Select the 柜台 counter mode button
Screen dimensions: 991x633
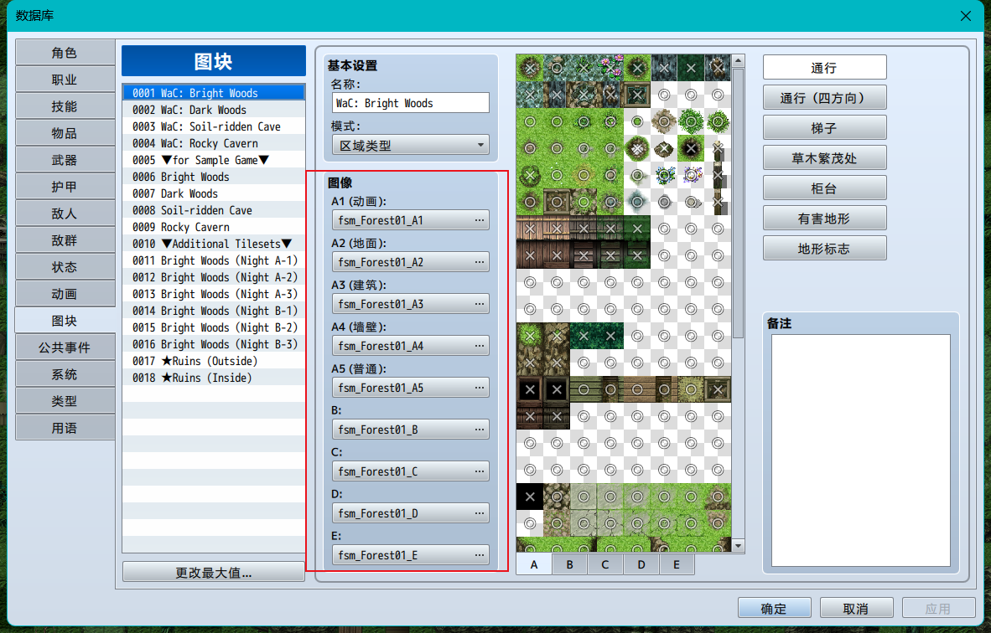click(x=825, y=188)
